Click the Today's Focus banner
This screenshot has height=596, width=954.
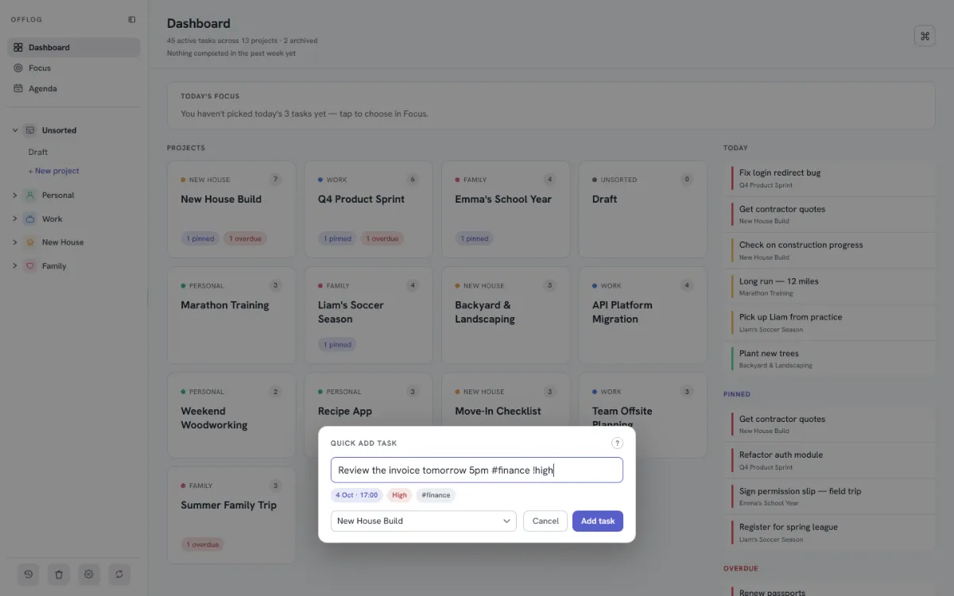click(x=551, y=106)
